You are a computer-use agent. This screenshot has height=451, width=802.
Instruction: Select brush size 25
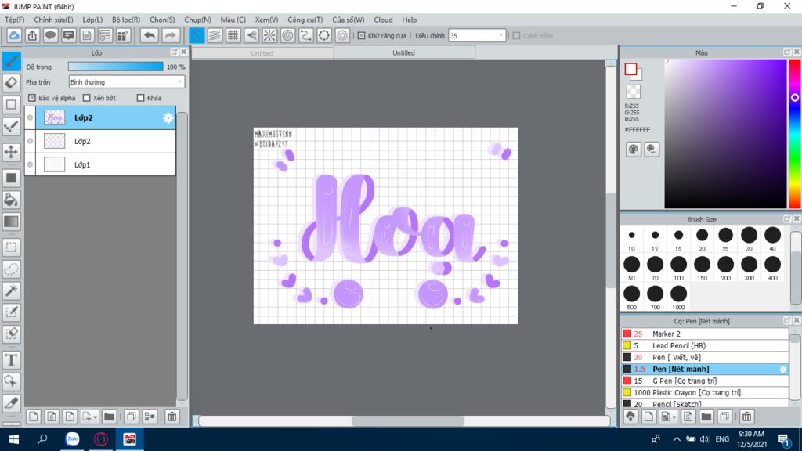pyautogui.click(x=725, y=238)
